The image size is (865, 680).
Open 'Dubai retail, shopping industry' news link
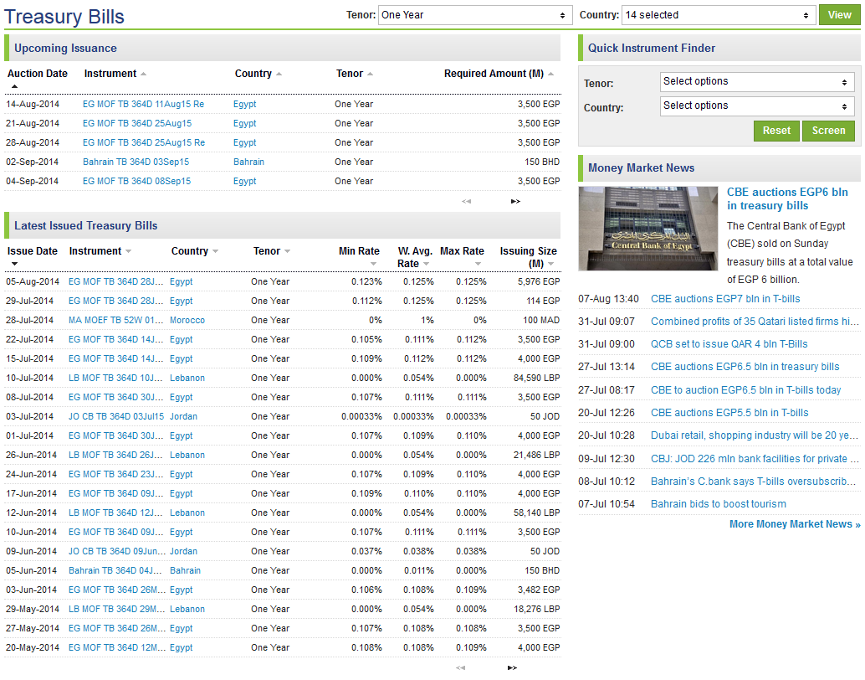755,435
